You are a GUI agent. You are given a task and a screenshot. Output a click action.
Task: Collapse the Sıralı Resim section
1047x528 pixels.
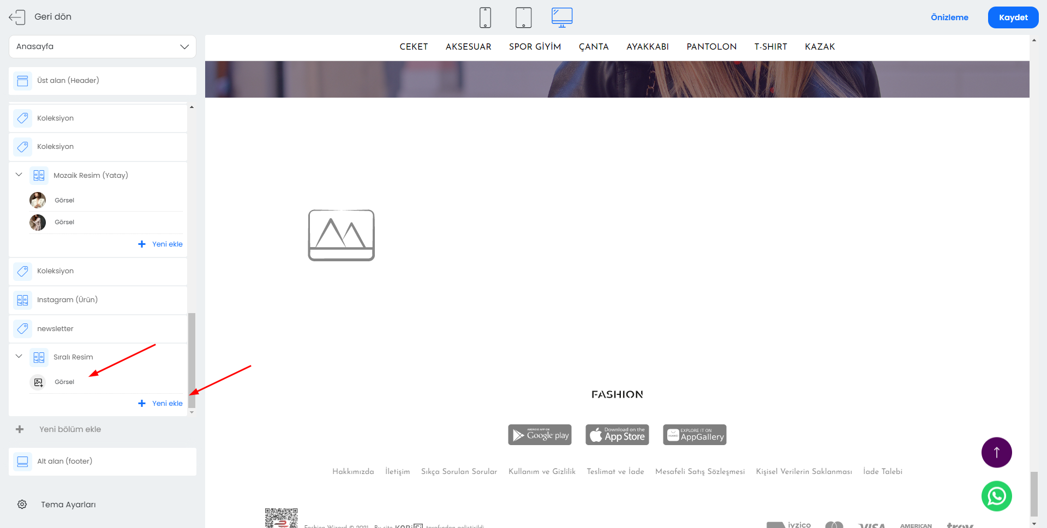coord(19,357)
